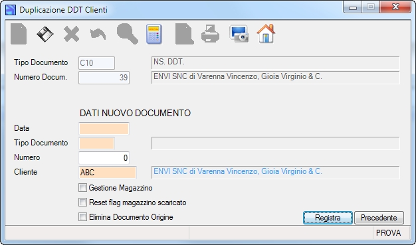This screenshot has height=245, width=416.
Task: Click the Precedente button
Action: pyautogui.click(x=379, y=218)
